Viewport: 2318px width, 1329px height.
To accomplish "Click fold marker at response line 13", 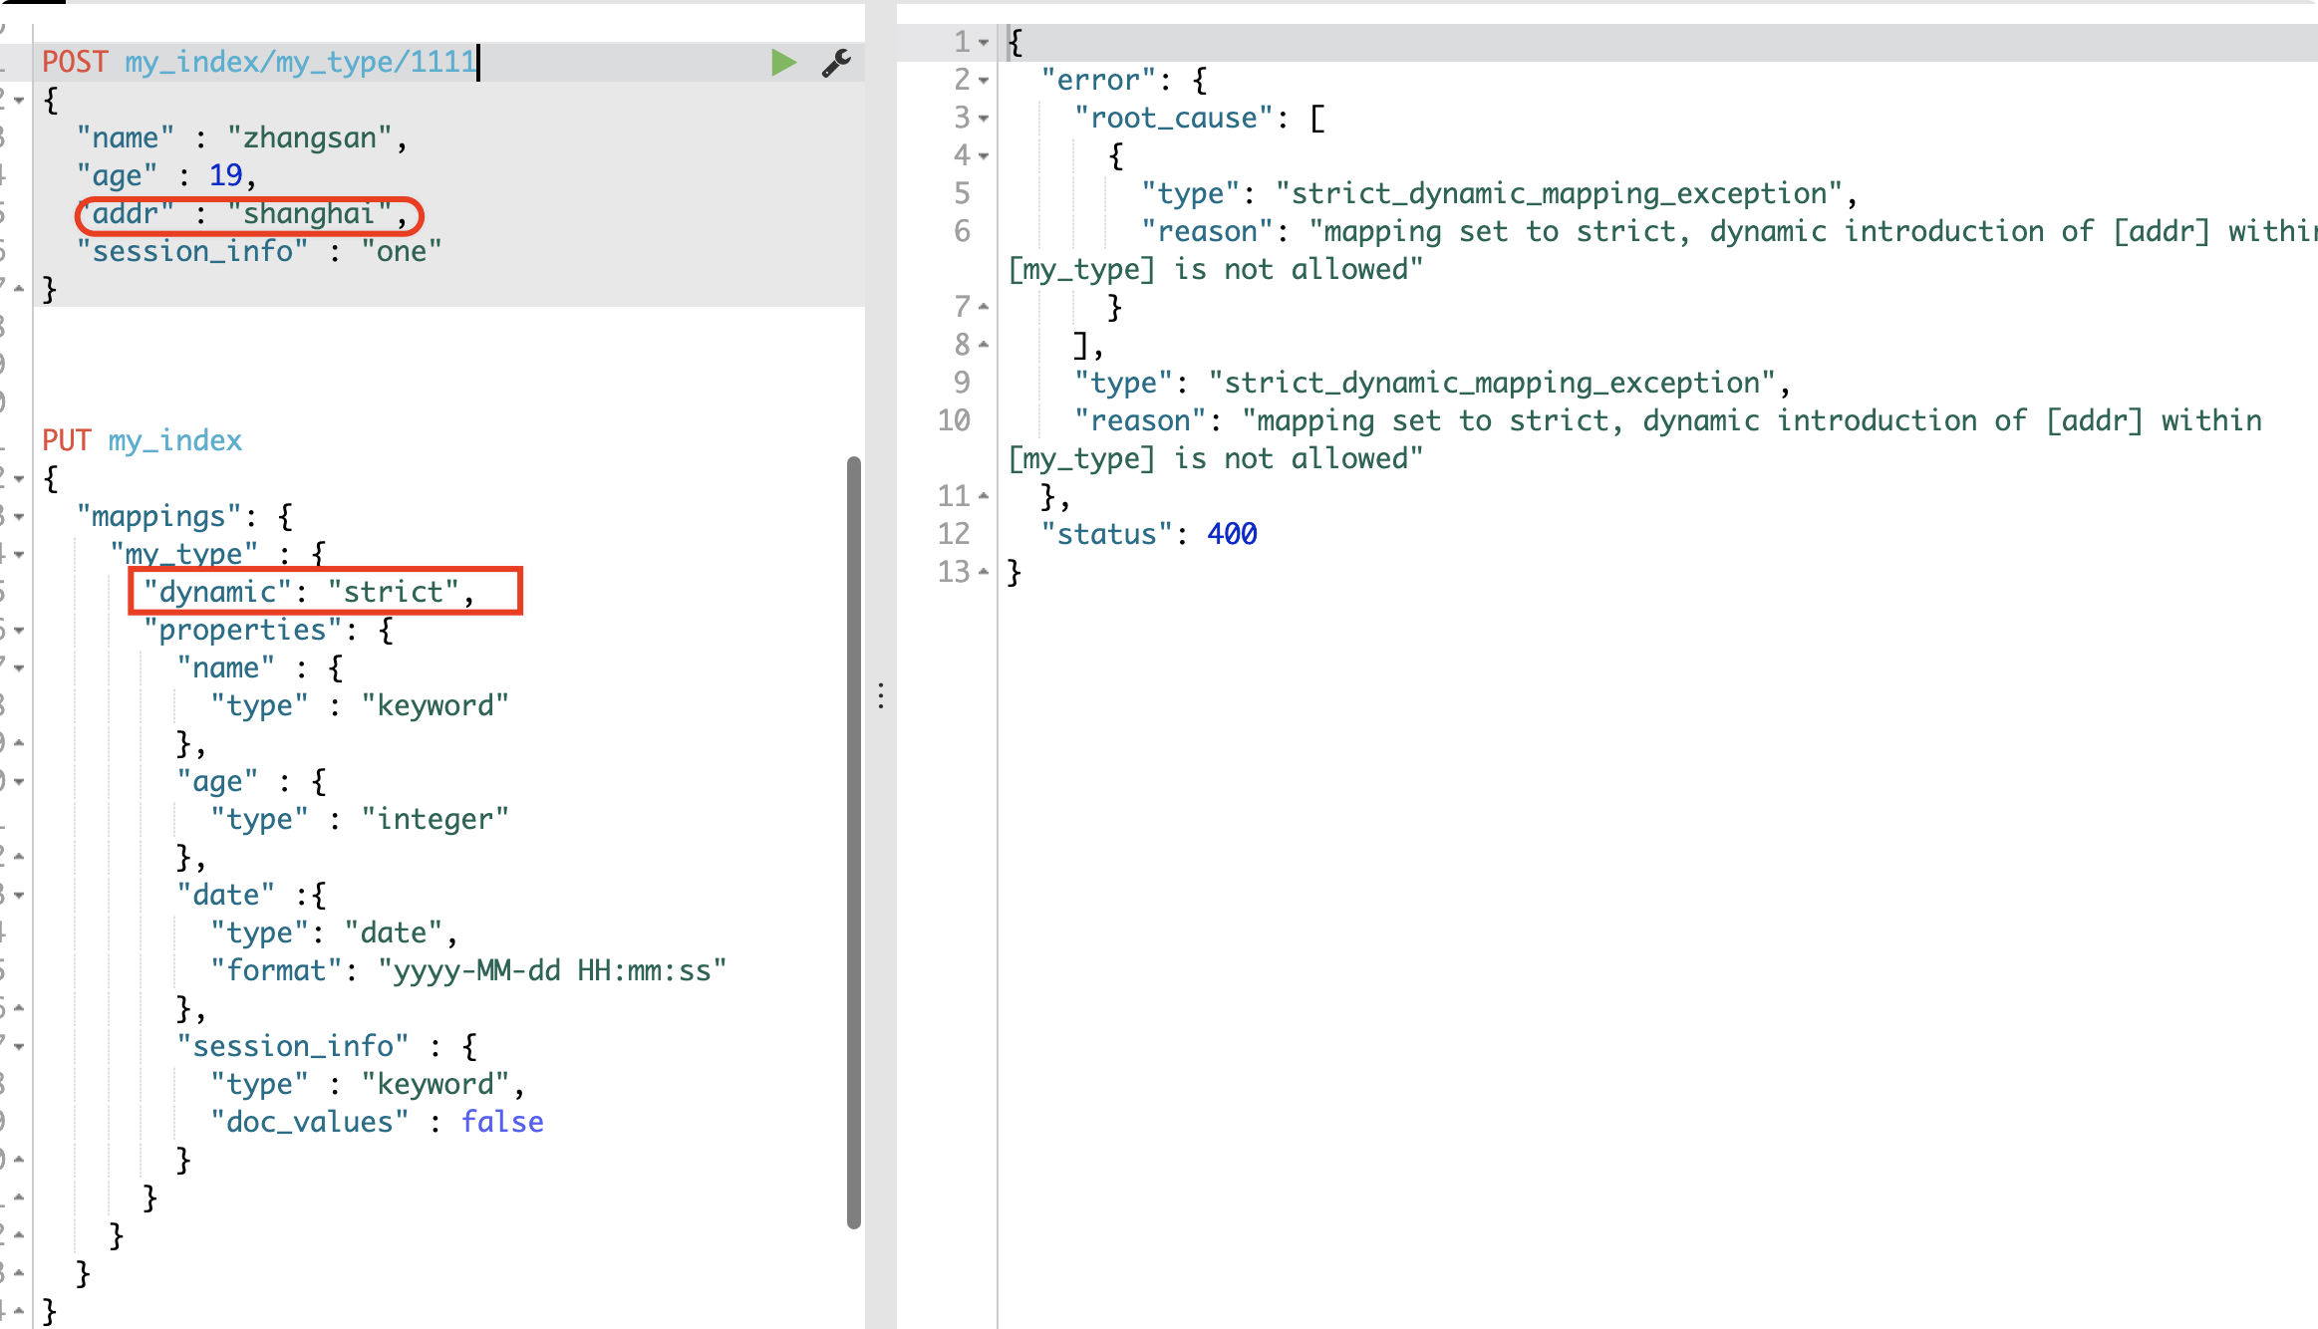I will tap(984, 572).
